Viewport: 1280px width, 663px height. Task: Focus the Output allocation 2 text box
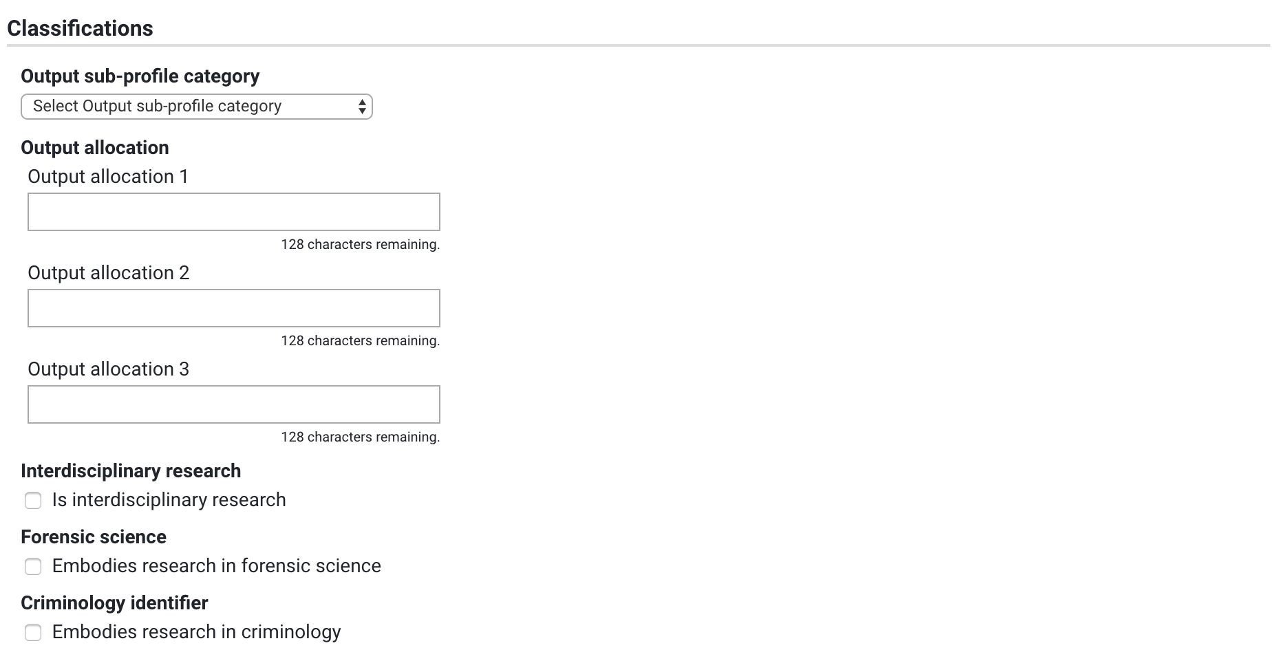point(233,308)
